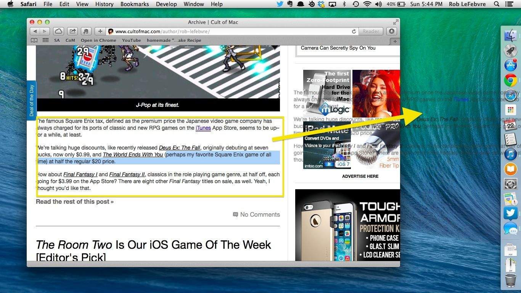Open iCloud Tabs cloud button
The image size is (521, 293).
point(58,31)
